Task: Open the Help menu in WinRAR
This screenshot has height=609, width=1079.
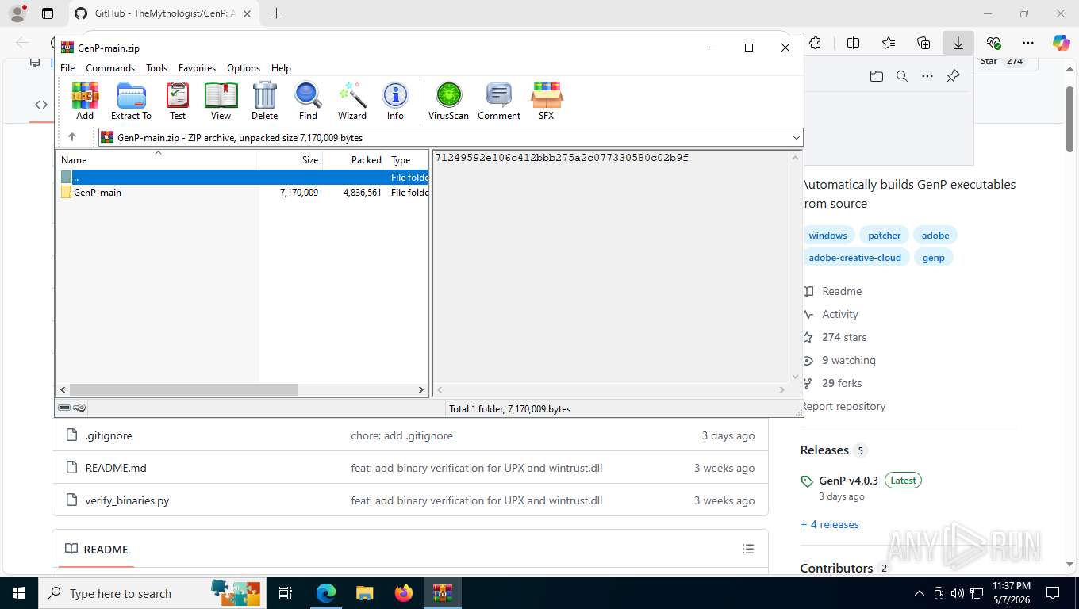Action: (281, 68)
